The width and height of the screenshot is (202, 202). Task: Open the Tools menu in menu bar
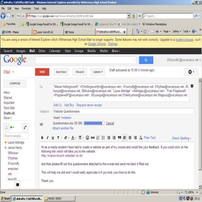click(x=37, y=8)
